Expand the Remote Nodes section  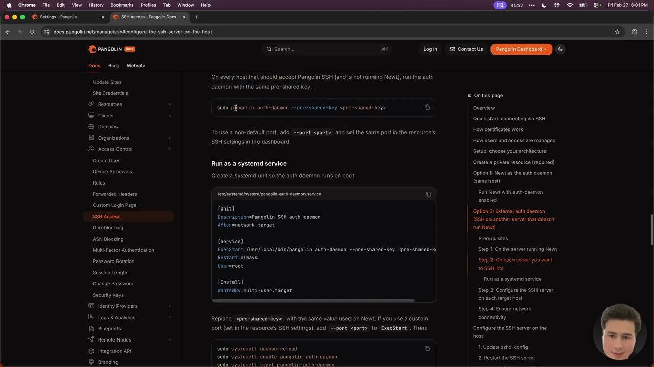point(129,340)
